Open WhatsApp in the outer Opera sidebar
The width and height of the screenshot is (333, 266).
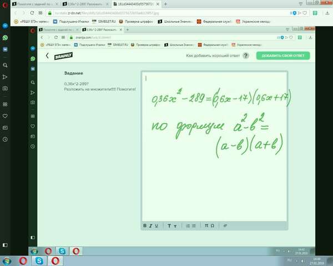[5, 38]
